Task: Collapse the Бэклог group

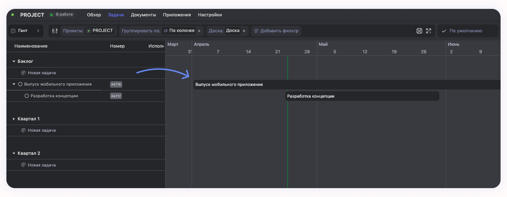Action: click(14, 61)
